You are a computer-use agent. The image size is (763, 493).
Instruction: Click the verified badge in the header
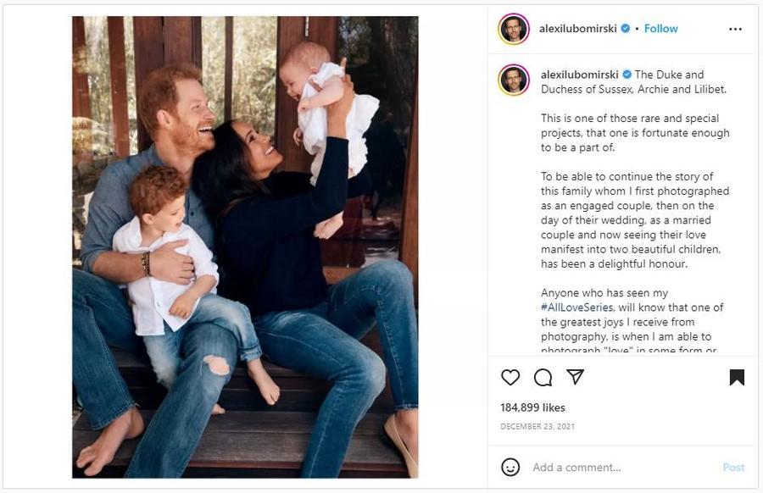pos(626,29)
